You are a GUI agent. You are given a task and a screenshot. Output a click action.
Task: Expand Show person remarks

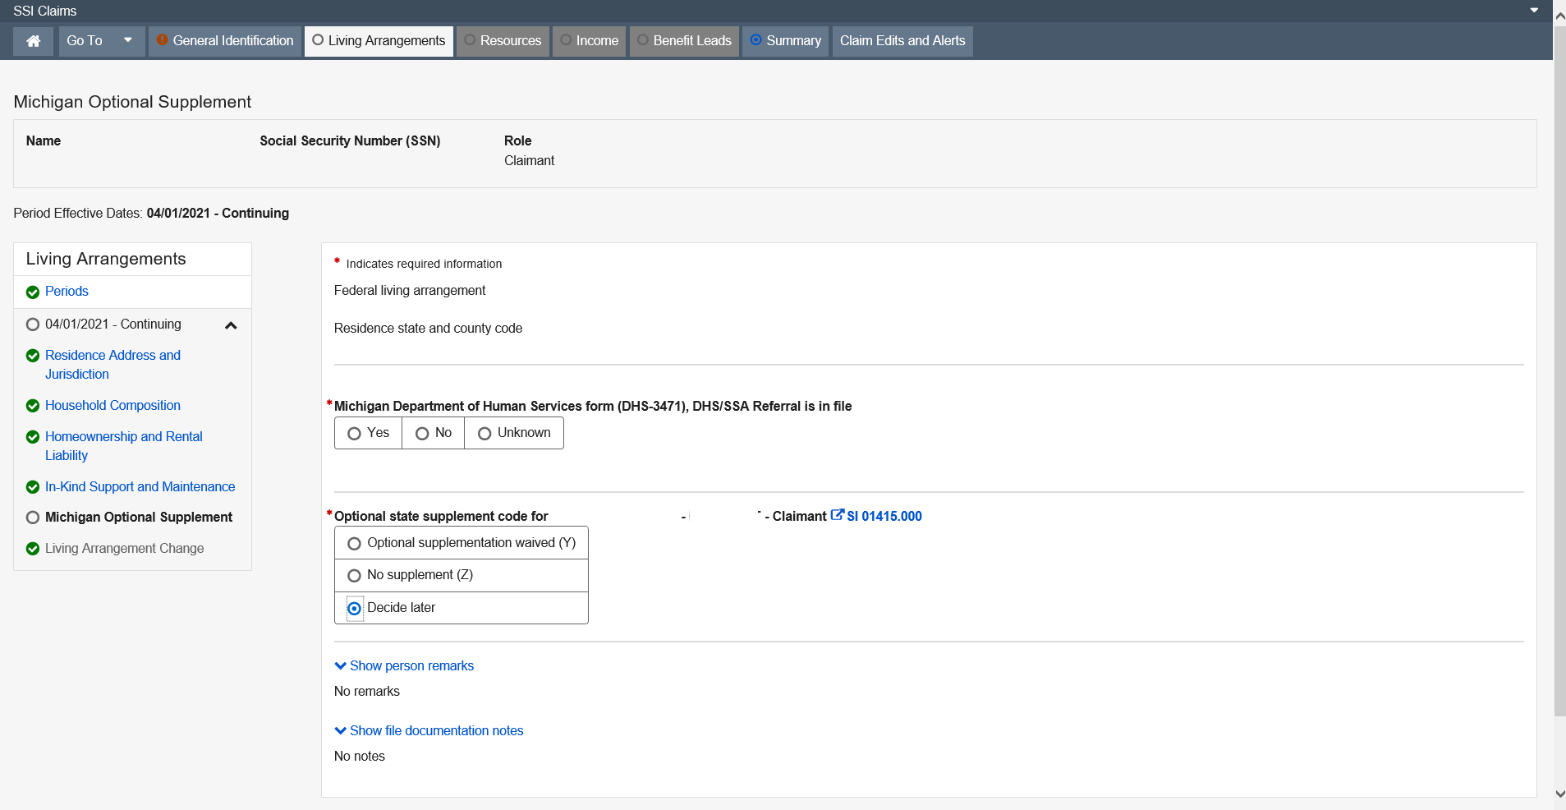coord(404,666)
